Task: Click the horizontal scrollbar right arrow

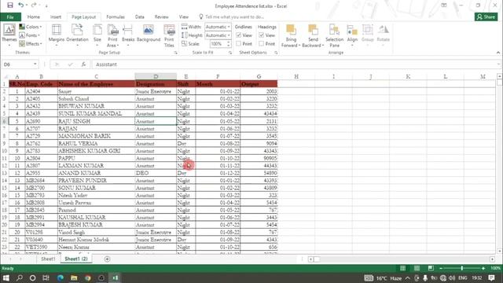Action: click(x=492, y=259)
